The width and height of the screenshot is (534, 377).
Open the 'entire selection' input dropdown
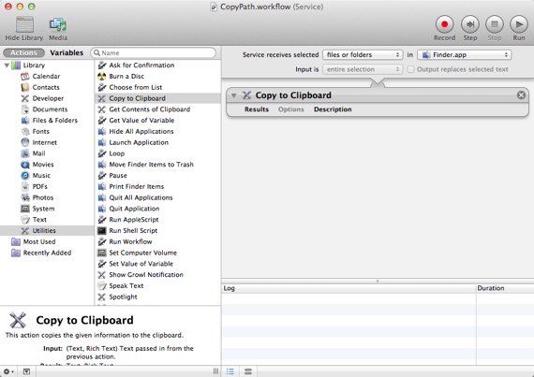click(363, 69)
